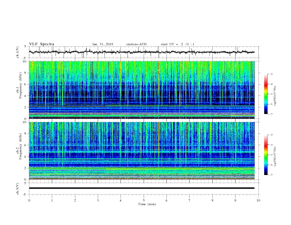The height and width of the screenshot is (225, 291).
Task: Click the ch.1 spectrogram color scale bar
Action: click(x=266, y=94)
